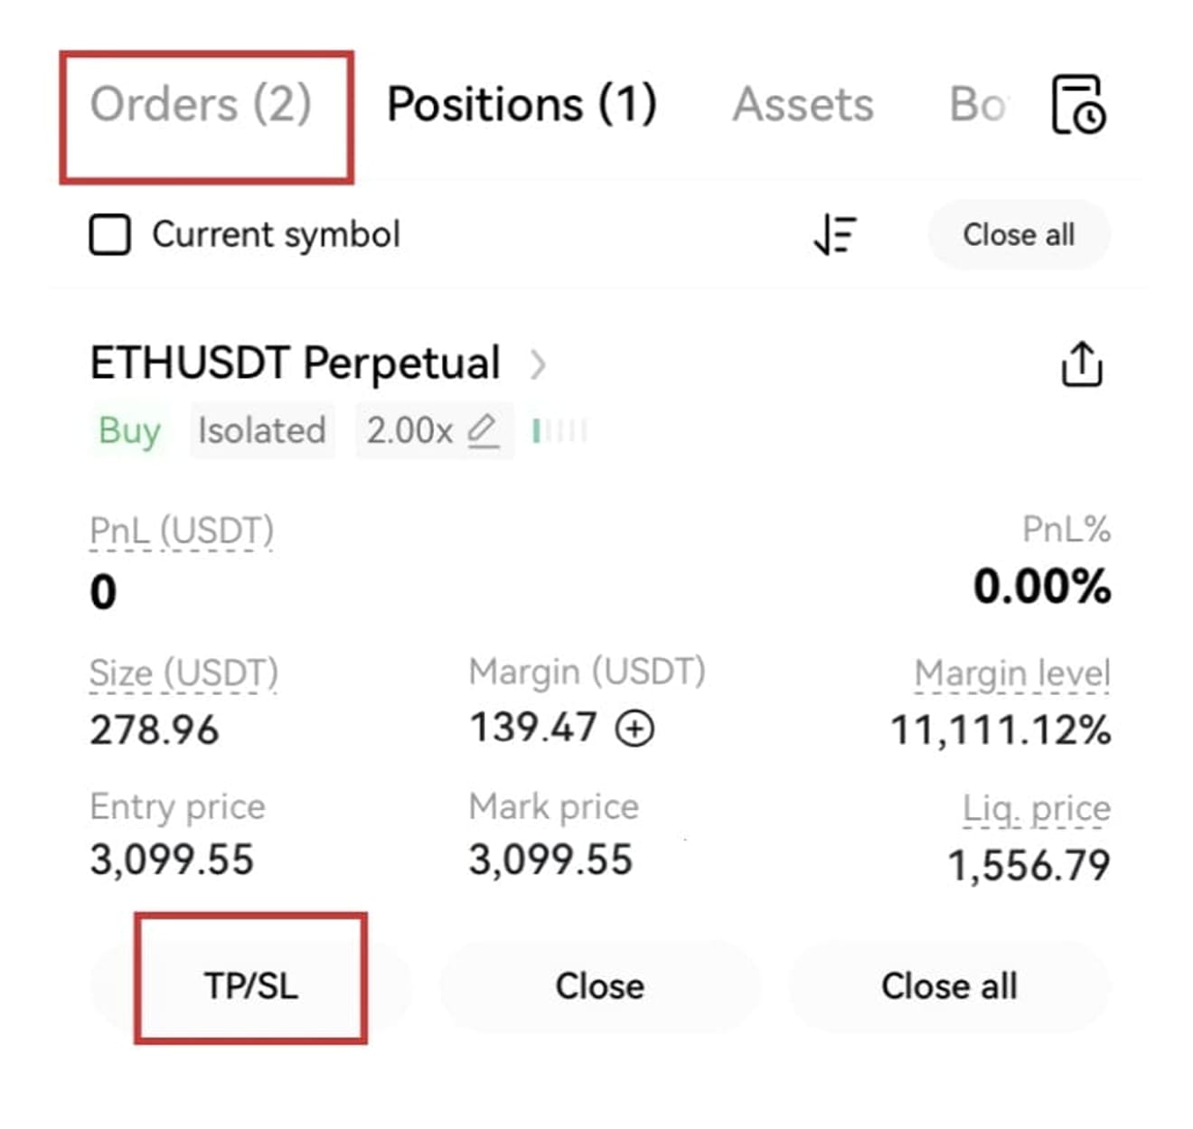Click the Close position button
Image resolution: width=1193 pixels, height=1129 pixels.
click(600, 986)
